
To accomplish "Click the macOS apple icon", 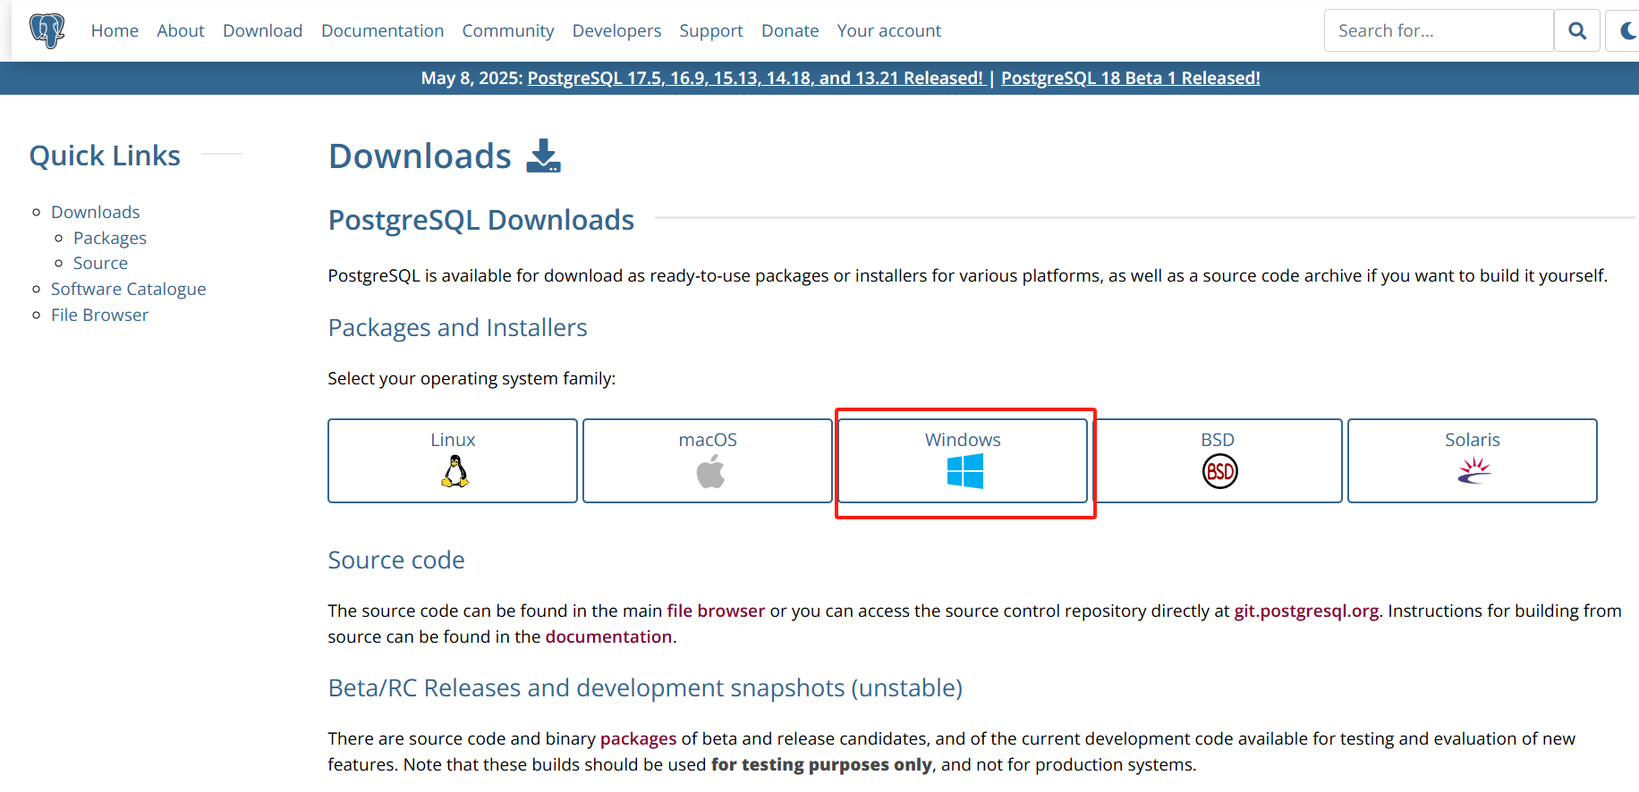I will (x=710, y=471).
